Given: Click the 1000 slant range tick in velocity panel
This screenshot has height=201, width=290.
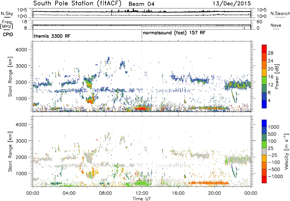Looking at the screenshot, I should point(21,173).
